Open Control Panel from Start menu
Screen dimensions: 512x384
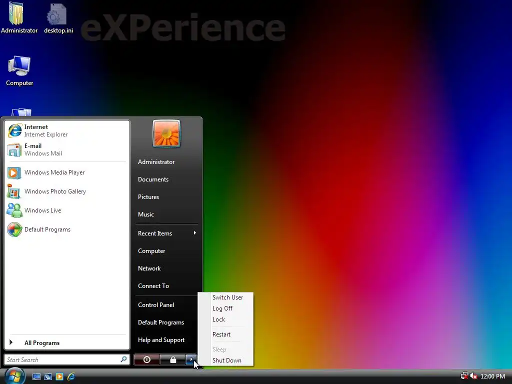coord(166,305)
